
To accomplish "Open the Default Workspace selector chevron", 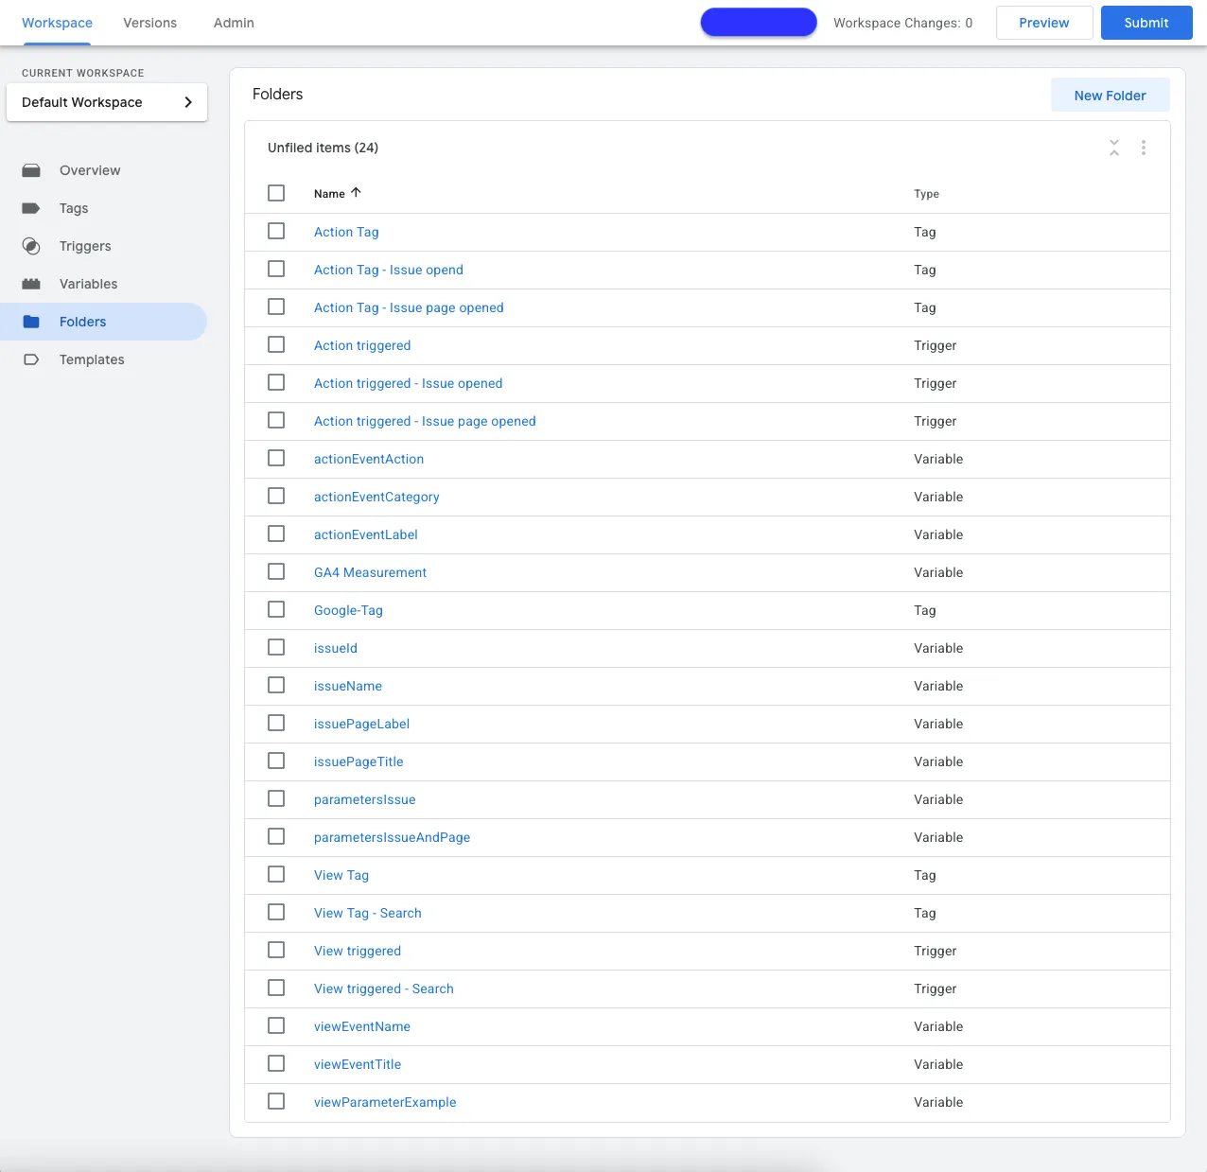I will pos(188,102).
